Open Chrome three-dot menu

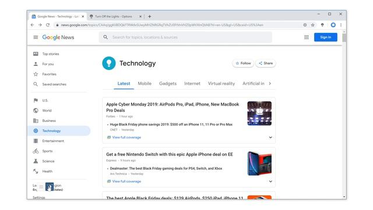341,24
